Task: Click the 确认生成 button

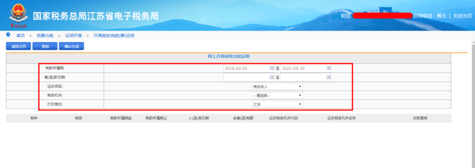Action: tap(72, 46)
